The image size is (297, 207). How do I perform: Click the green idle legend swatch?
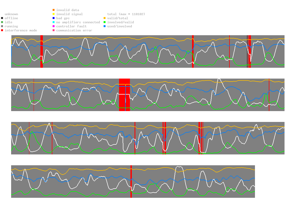(x=2, y=22)
